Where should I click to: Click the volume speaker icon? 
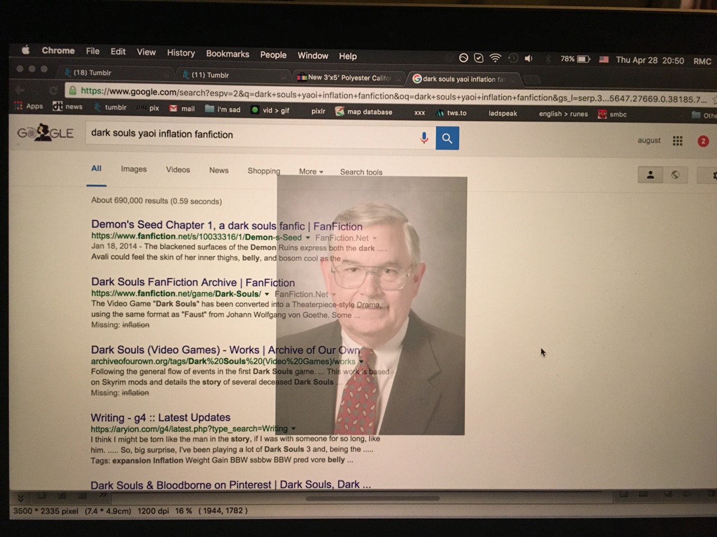coord(528,58)
